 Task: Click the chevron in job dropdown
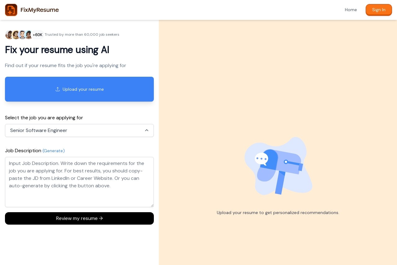147,130
